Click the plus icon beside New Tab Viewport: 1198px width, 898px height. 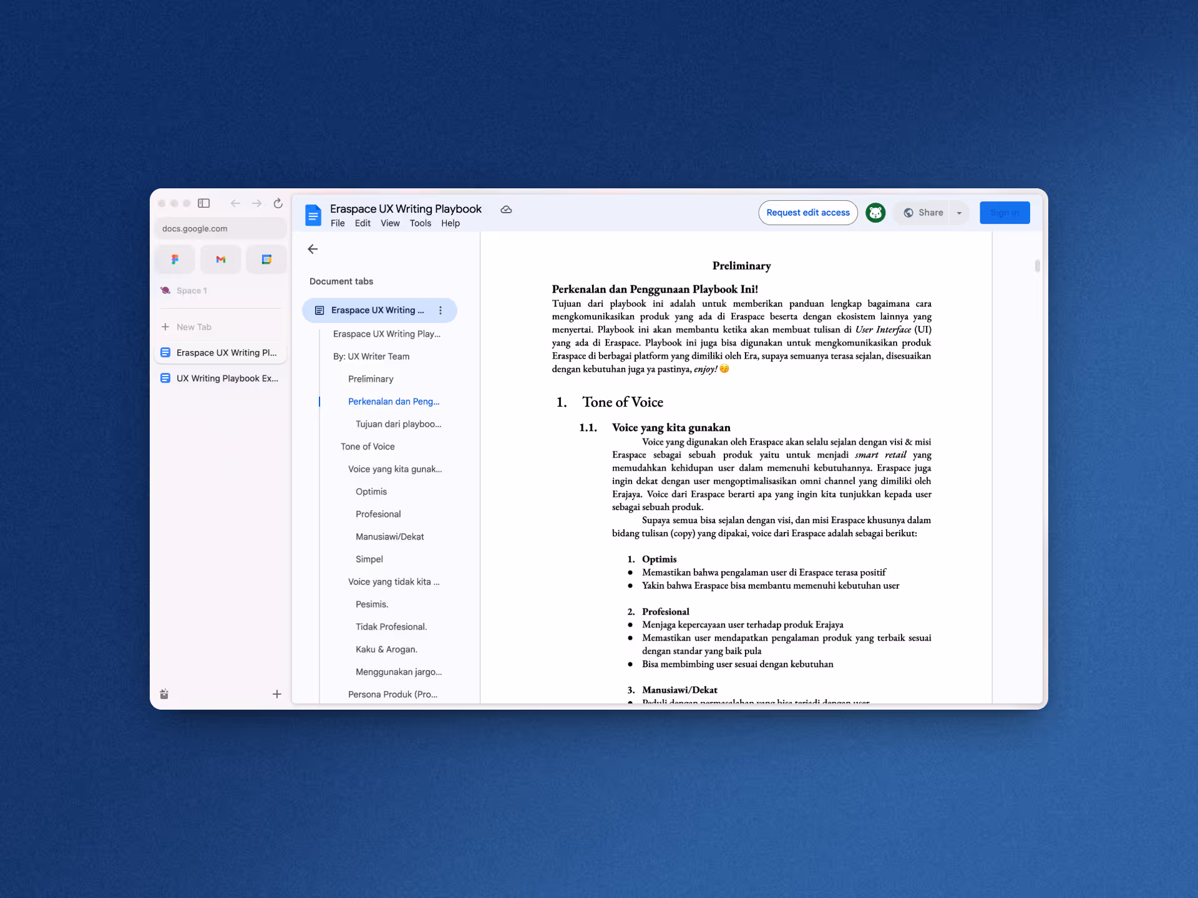[165, 327]
